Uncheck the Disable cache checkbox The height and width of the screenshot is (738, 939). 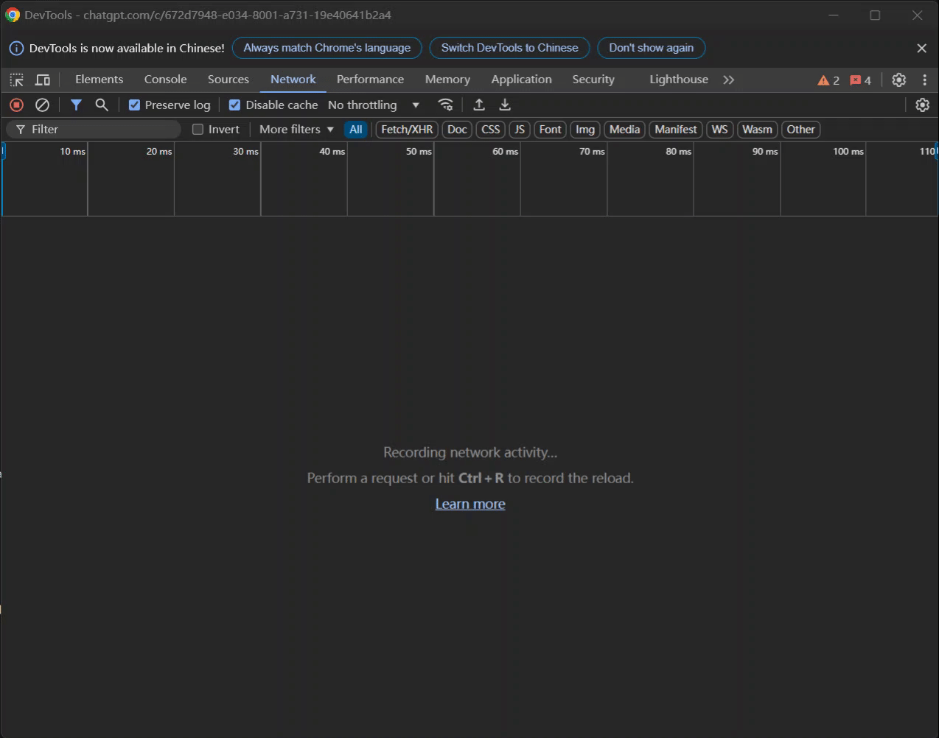[234, 105]
